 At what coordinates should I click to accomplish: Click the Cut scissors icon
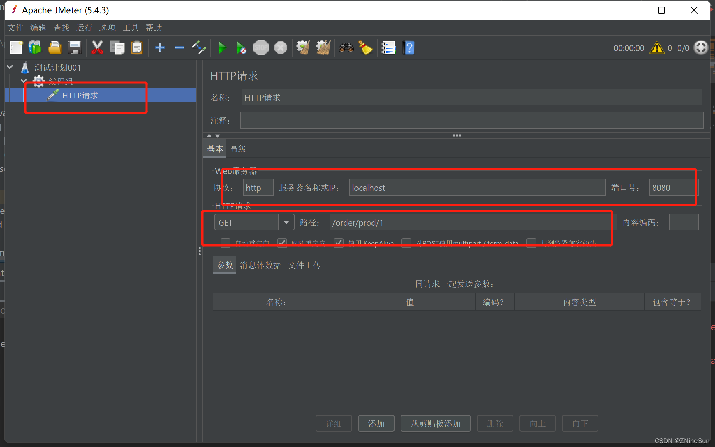coord(97,47)
